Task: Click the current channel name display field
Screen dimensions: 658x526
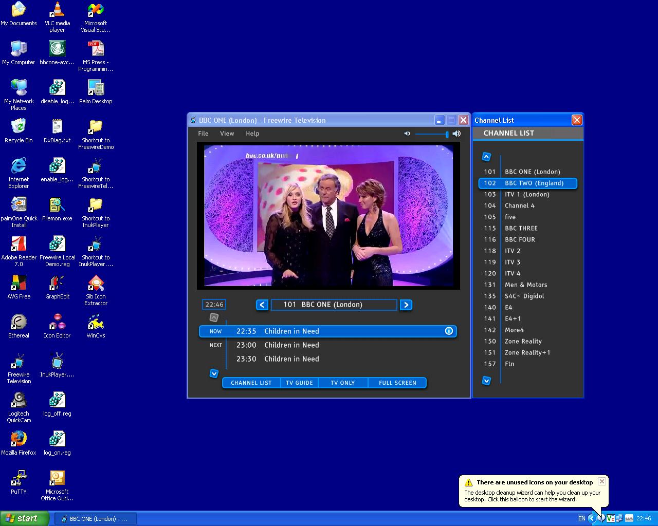Action: pyautogui.click(x=334, y=305)
